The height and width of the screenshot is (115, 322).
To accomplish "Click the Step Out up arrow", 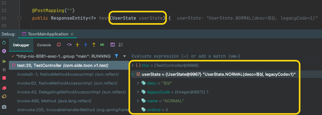I will tap(94, 45).
